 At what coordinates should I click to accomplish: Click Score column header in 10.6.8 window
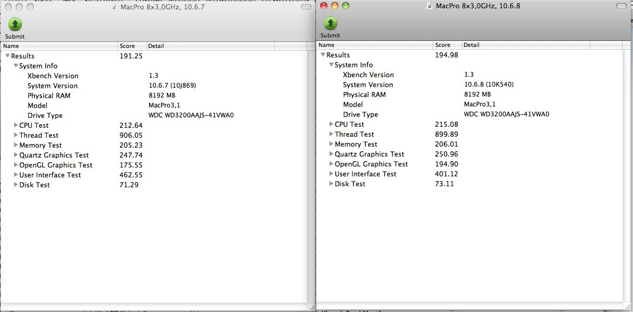coord(447,45)
